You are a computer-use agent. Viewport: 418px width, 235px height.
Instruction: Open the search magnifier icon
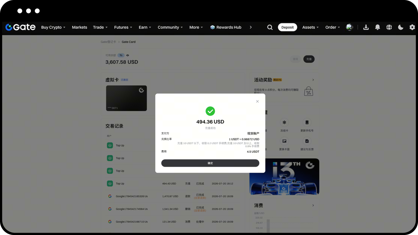[x=270, y=27]
